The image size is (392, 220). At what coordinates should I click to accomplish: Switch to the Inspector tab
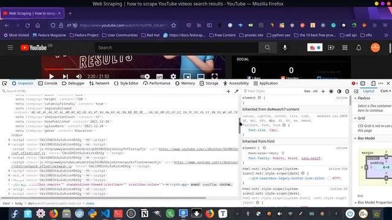click(x=23, y=83)
